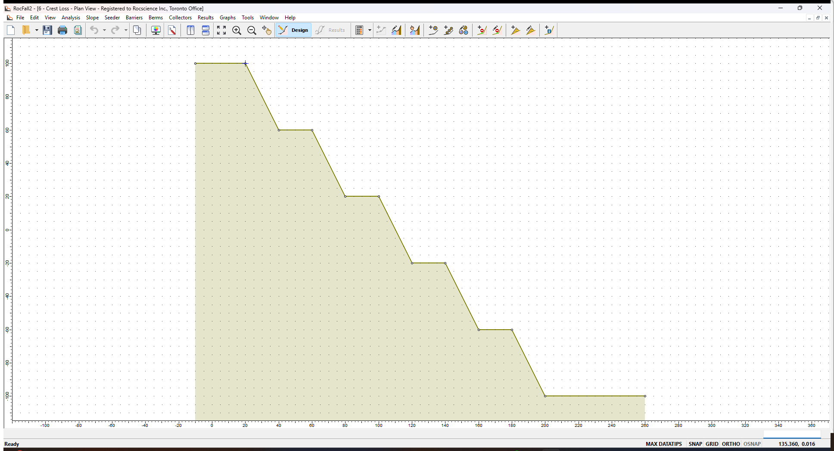Open the Barriers menu

[134, 18]
